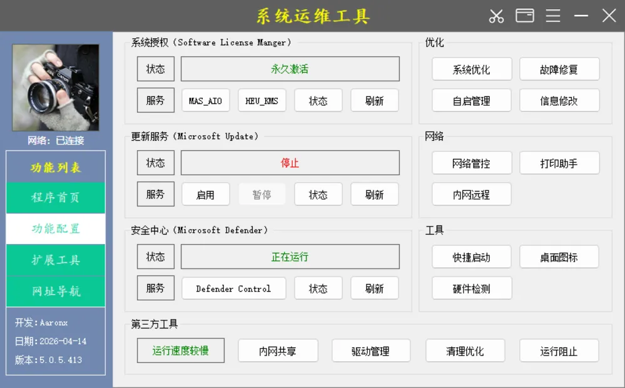Open the hamburger menu in the title bar
Viewport: 625px width, 388px height.
coord(553,16)
